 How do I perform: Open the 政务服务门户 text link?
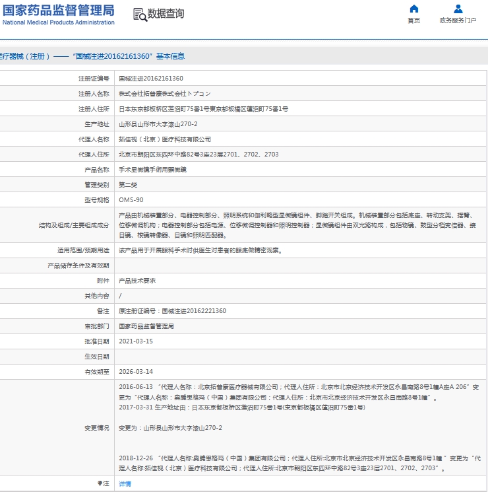pos(458,20)
